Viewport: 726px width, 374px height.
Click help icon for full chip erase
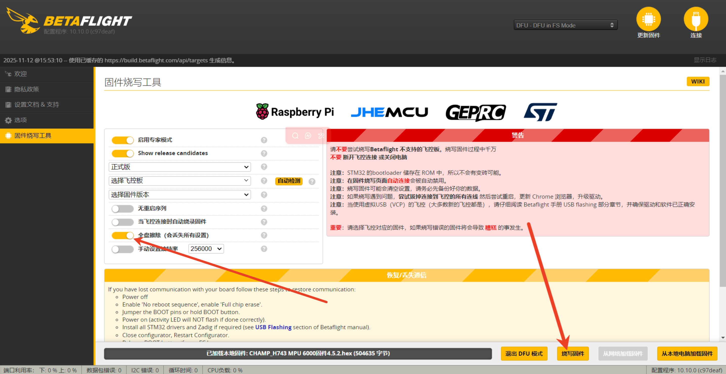(264, 235)
